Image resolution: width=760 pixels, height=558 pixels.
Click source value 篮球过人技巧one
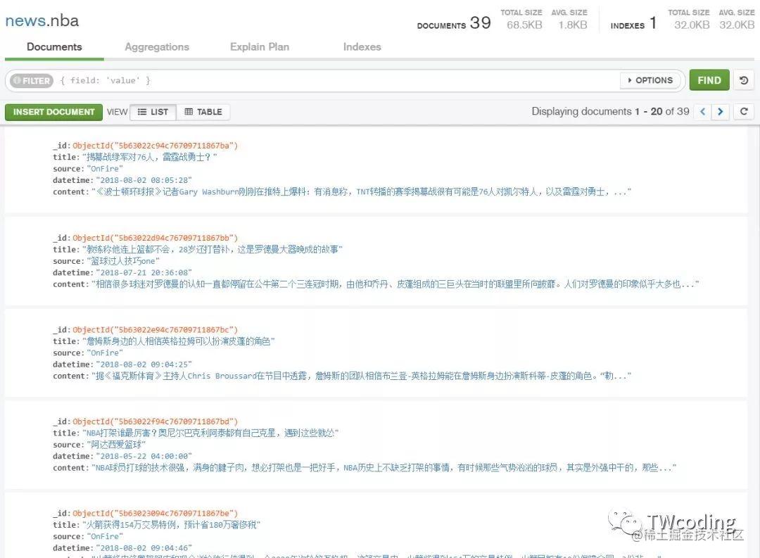click(x=123, y=261)
